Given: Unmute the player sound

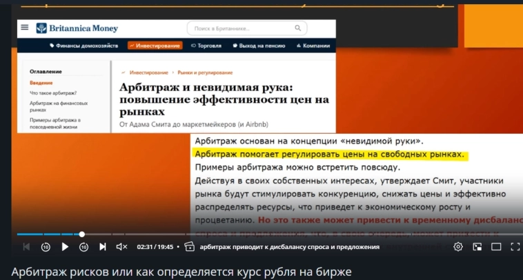Looking at the screenshot, I should point(121,247).
